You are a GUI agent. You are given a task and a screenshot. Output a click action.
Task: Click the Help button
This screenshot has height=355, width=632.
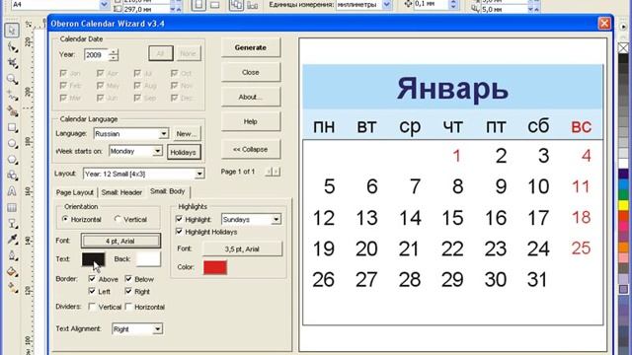pos(251,121)
